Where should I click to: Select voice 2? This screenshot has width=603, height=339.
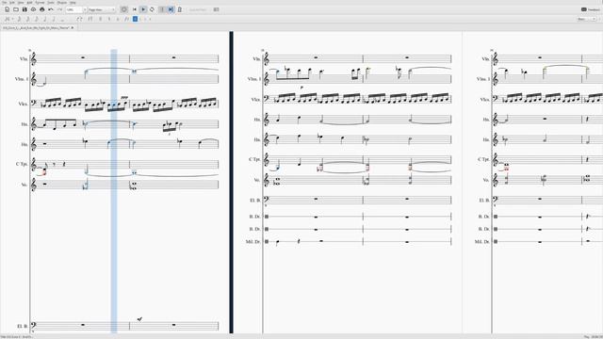pyautogui.click(x=140, y=19)
